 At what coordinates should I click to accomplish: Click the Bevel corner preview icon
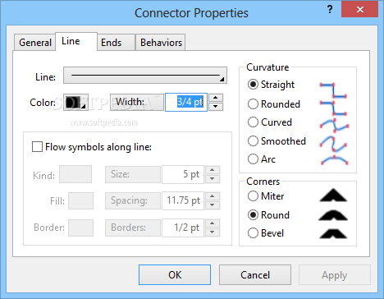click(333, 233)
